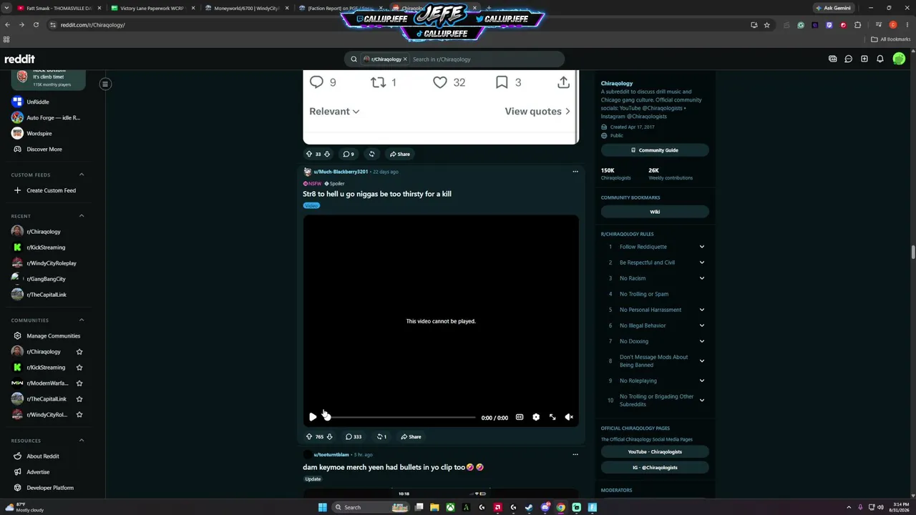Click the repost icon showing 1 in tweet
This screenshot has width=916, height=515.
pos(378,82)
